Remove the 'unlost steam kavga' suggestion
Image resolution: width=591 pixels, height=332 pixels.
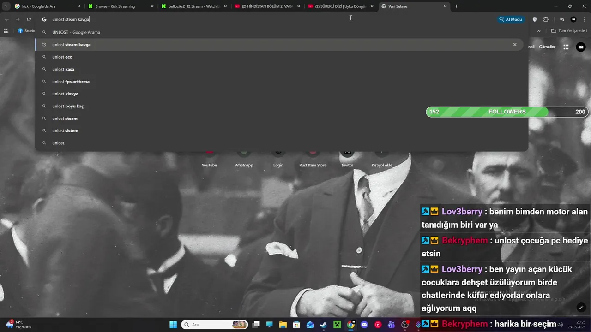[515, 45]
